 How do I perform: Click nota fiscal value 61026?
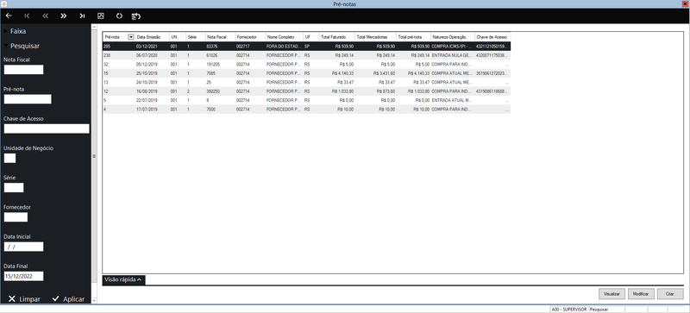tap(211, 55)
